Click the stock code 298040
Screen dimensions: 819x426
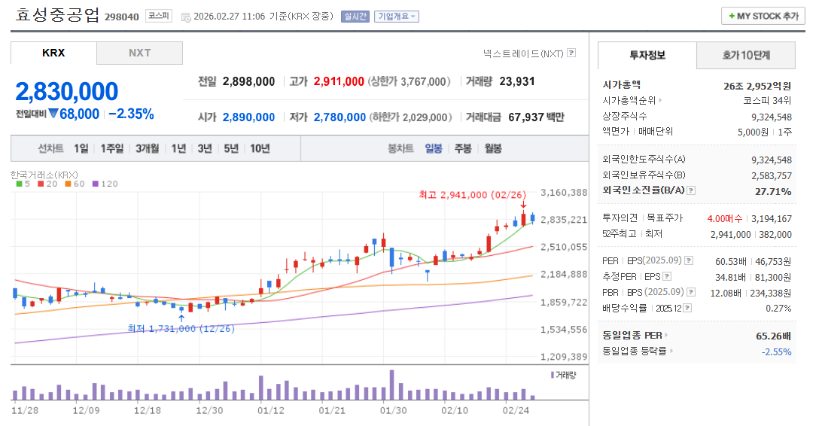click(x=122, y=17)
